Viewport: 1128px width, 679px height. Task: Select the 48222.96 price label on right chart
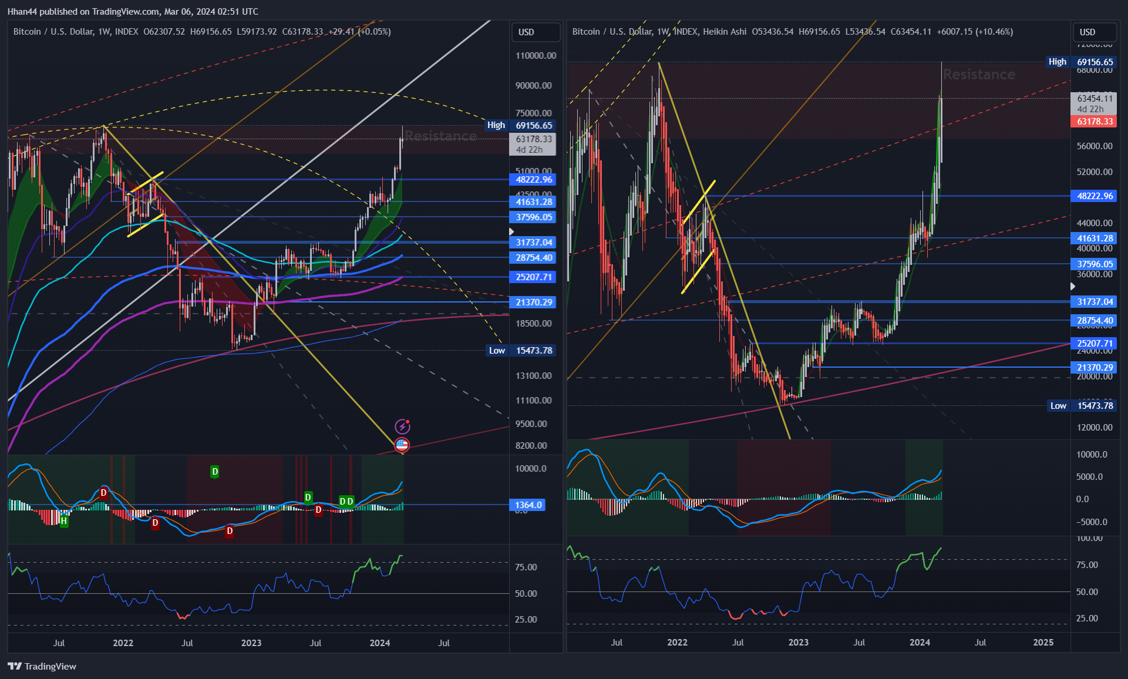1095,196
